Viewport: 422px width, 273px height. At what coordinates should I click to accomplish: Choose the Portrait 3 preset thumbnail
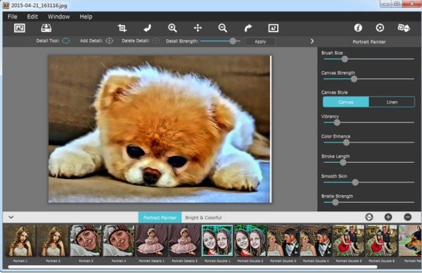[86, 240]
